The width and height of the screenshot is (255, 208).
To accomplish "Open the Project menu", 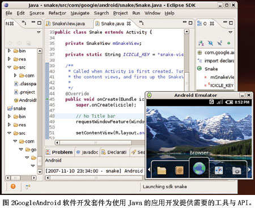I will pos(121,13).
